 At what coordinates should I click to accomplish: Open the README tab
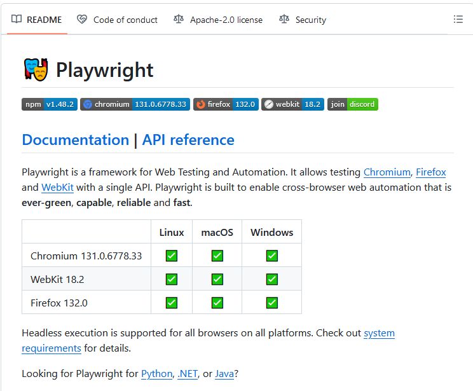point(36,20)
